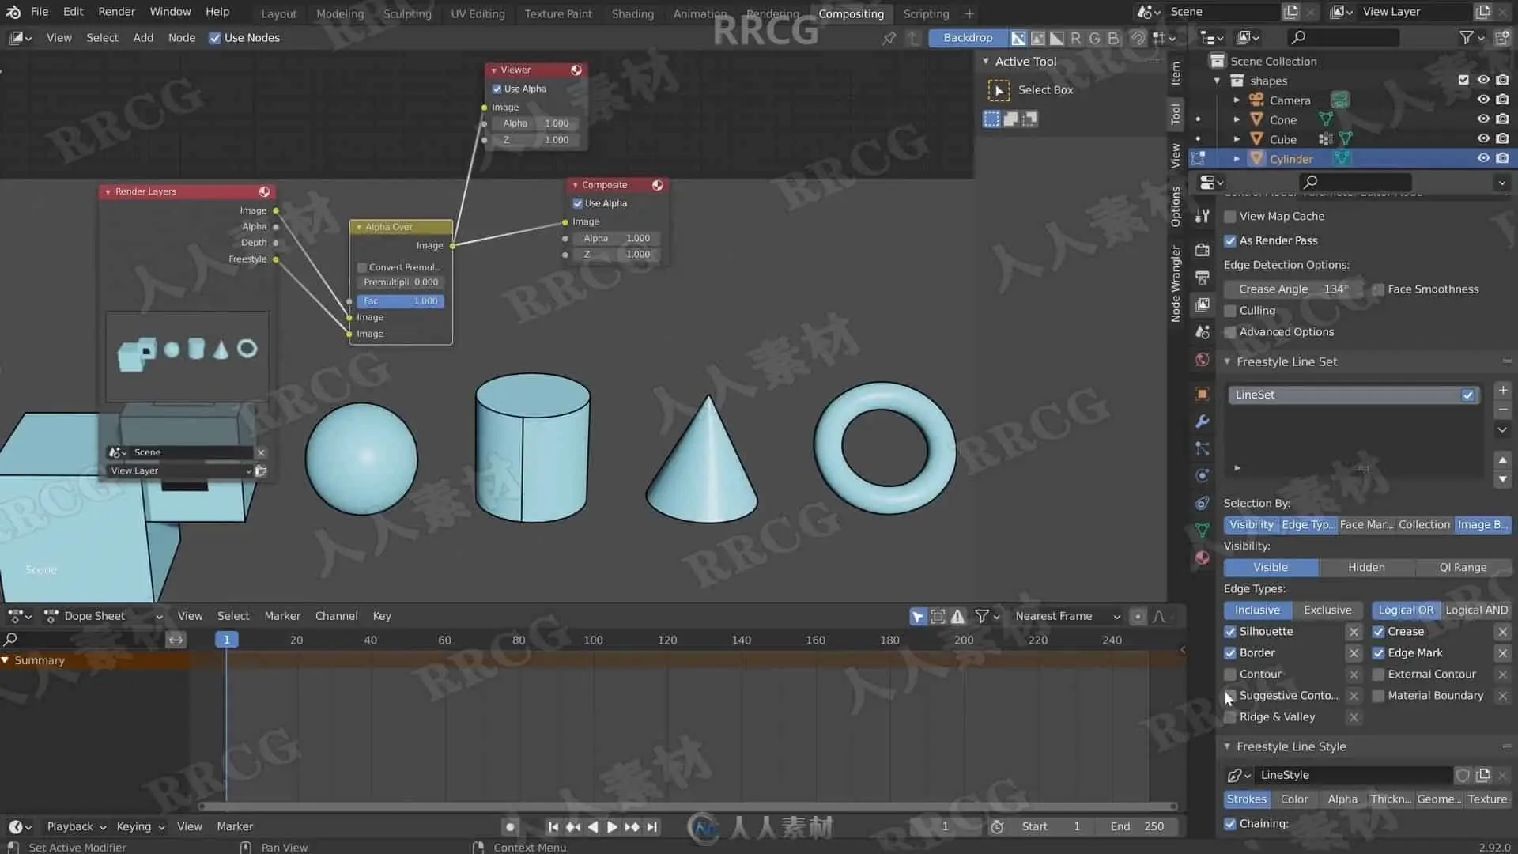Screen dimensions: 1518x854
Task: Click the Hidden visibility button
Action: pyautogui.click(x=1366, y=568)
